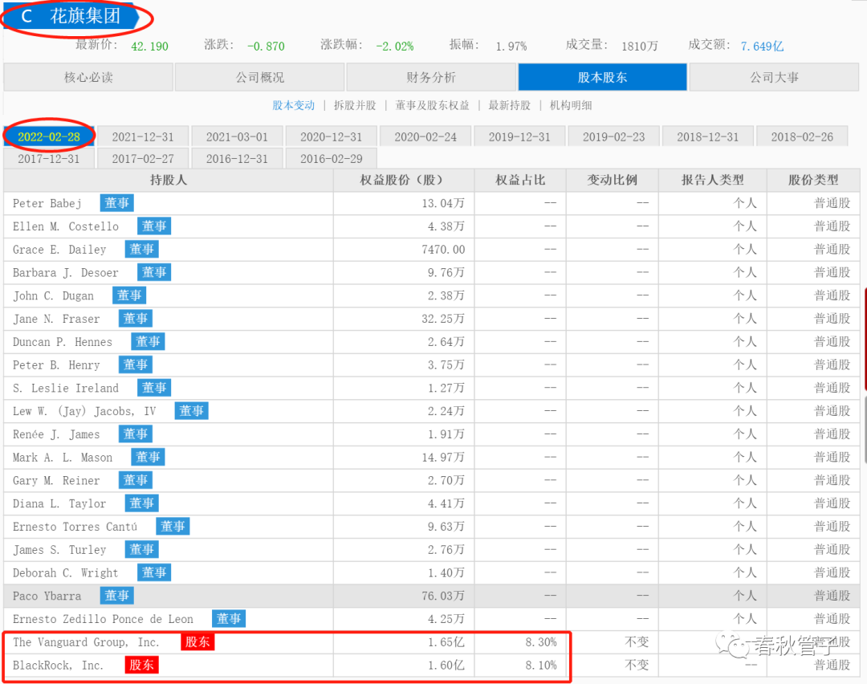
Task: Click the 董事 badge beside Paco Ybarra
Action: (x=116, y=596)
